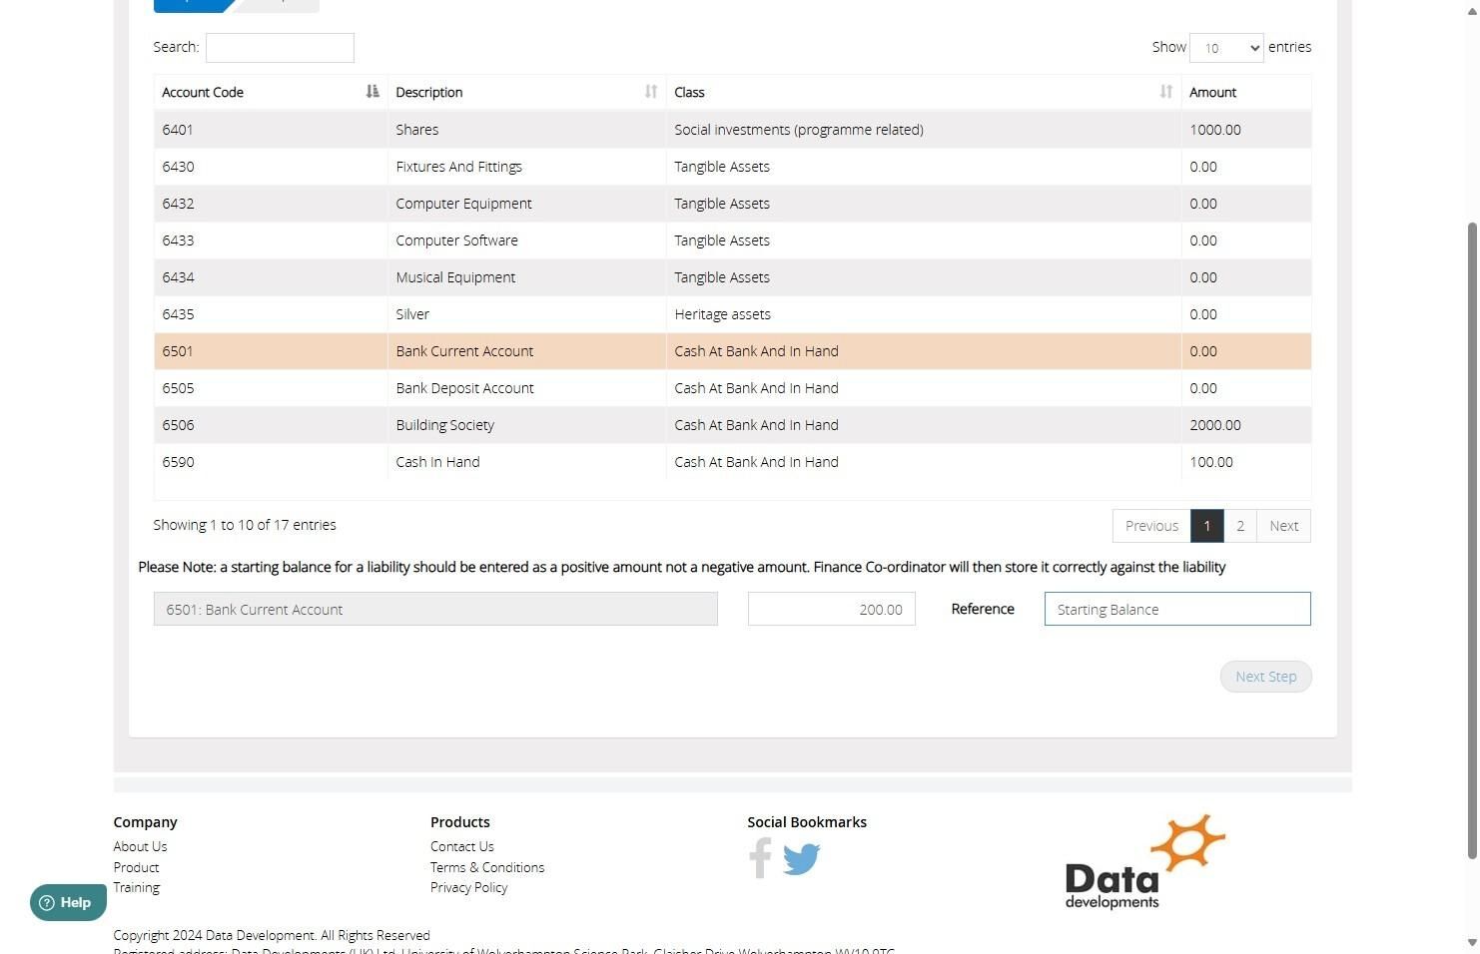Sort by Account Code column icon
The image size is (1480, 954).
[372, 92]
